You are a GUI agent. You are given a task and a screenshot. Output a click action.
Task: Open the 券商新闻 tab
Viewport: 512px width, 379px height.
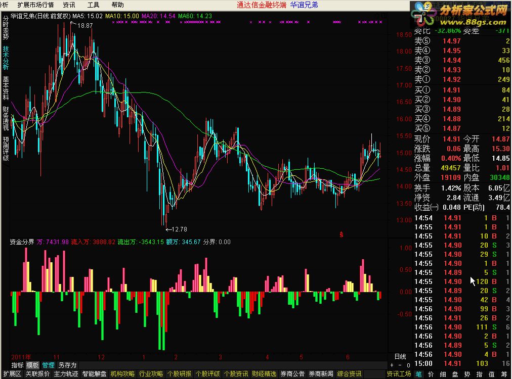point(321,374)
